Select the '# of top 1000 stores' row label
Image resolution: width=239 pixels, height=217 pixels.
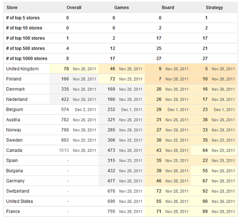coord(26,59)
